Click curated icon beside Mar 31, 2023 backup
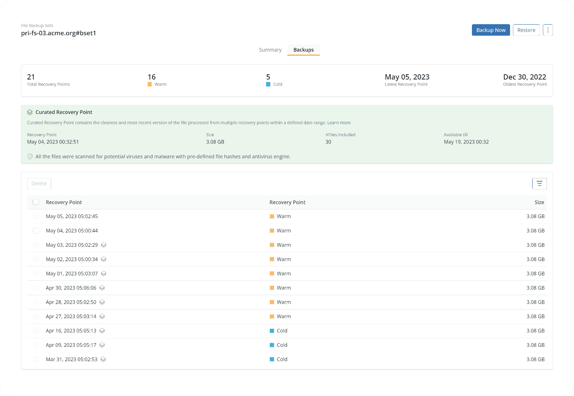This screenshot has width=574, height=396. (x=103, y=360)
